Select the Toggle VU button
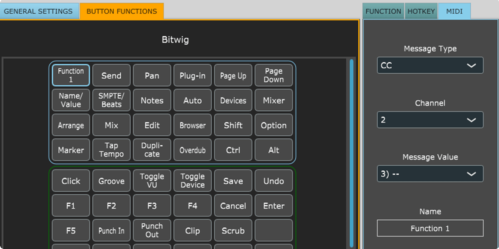499x249 pixels. click(x=152, y=180)
